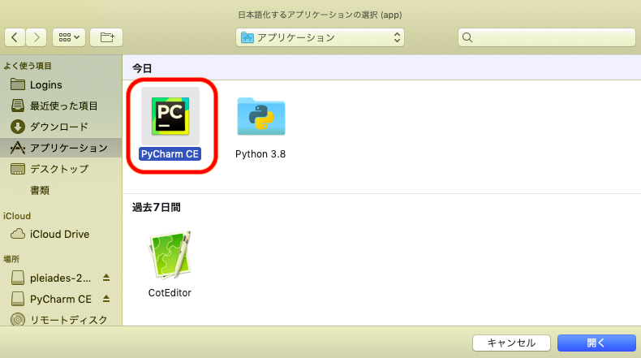The image size is (641, 358).
Task: Click the 開く button
Action: [x=596, y=343]
